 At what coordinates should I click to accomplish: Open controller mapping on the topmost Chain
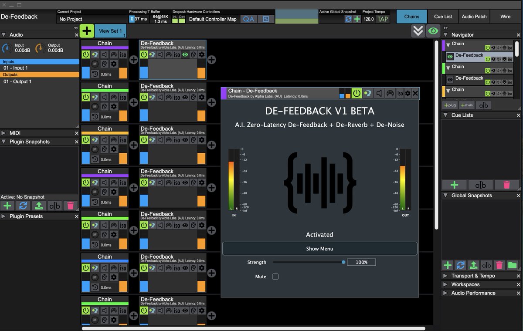(114, 54)
